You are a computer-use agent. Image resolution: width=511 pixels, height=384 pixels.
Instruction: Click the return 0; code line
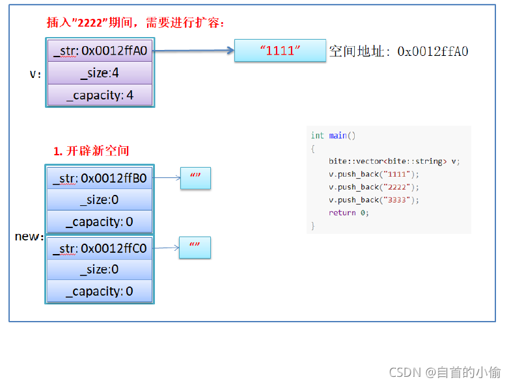[349, 213]
